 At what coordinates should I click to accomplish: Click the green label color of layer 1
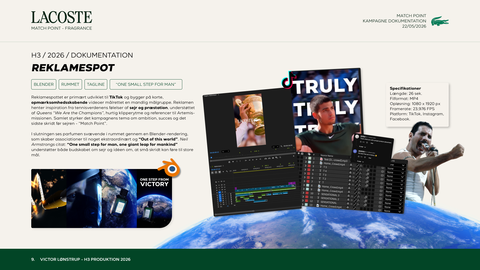310,158
